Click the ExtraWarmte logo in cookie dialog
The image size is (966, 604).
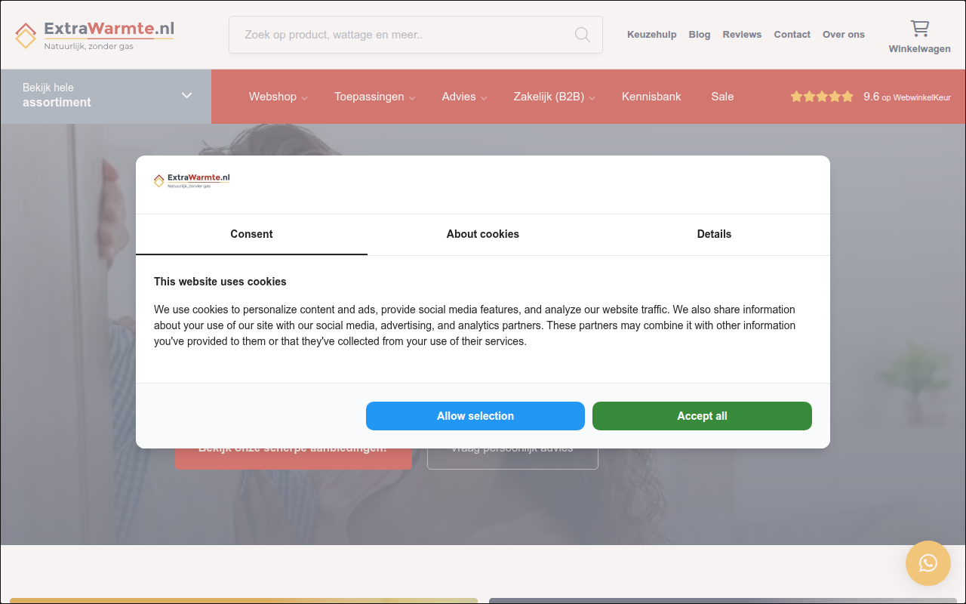[192, 180]
